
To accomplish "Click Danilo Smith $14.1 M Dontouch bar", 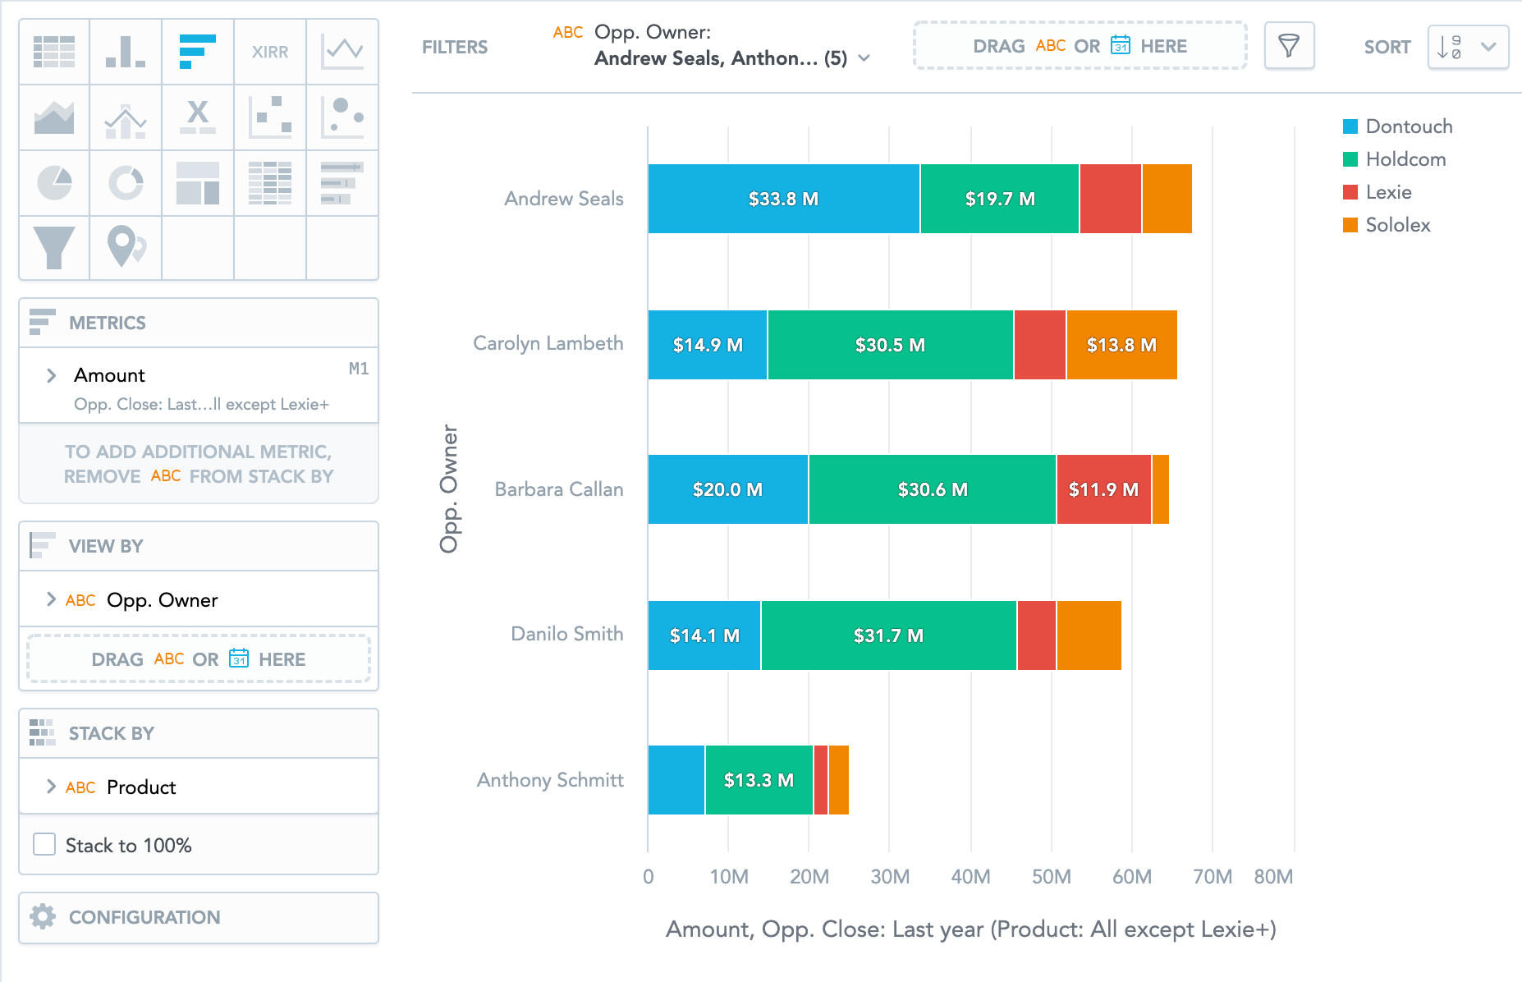I will tap(704, 636).
